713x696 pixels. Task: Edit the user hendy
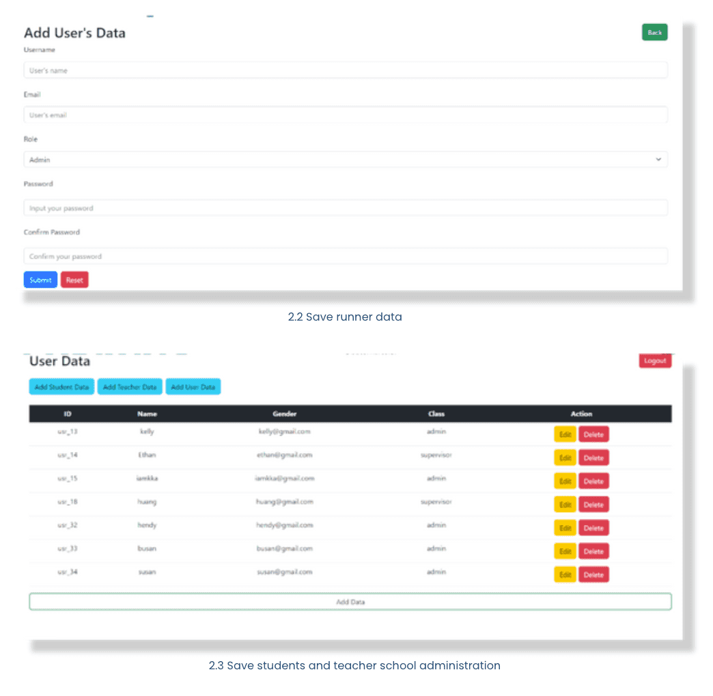pos(564,527)
